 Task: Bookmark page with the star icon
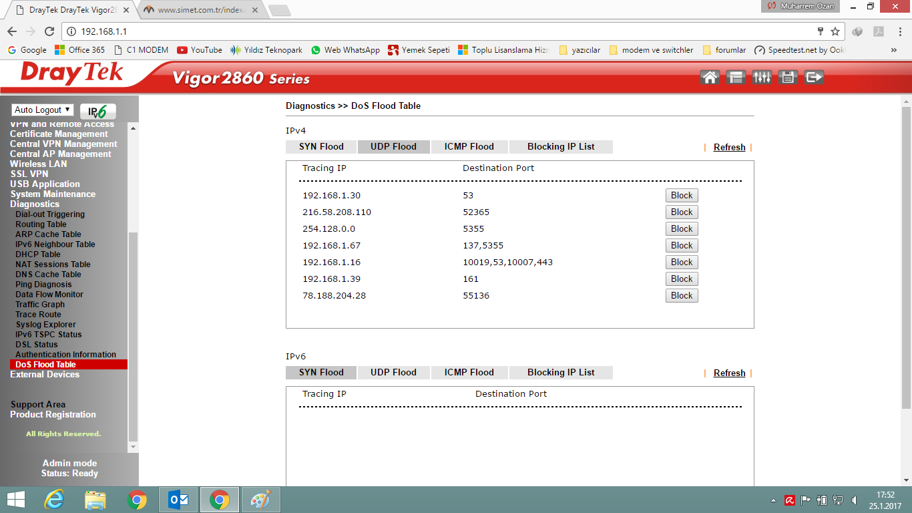(x=835, y=31)
